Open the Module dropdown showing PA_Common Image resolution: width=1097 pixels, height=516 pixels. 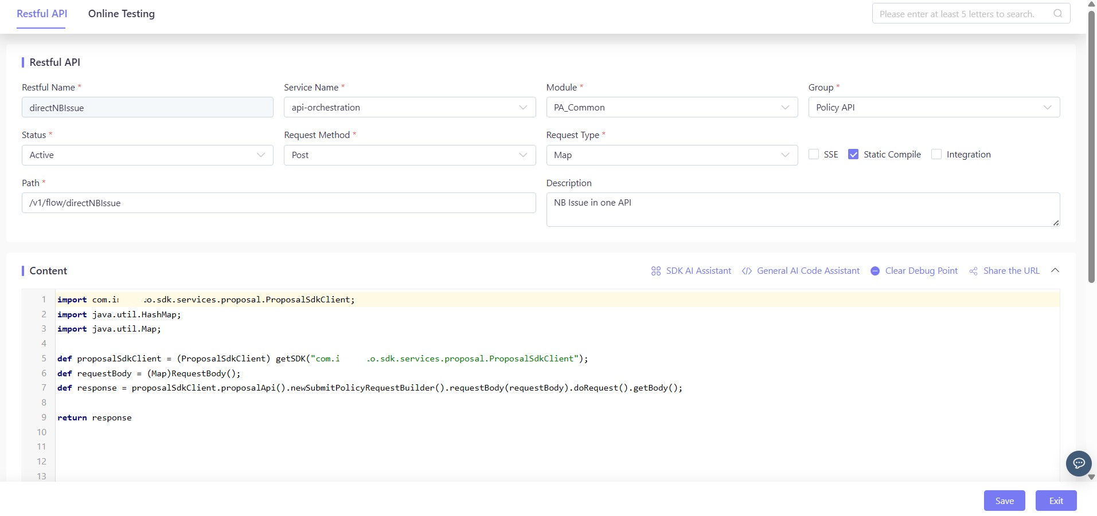coord(672,107)
